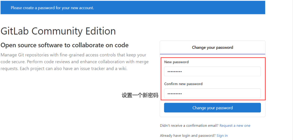Click the Open source software subheading
293x140 pixels.
(64, 45)
